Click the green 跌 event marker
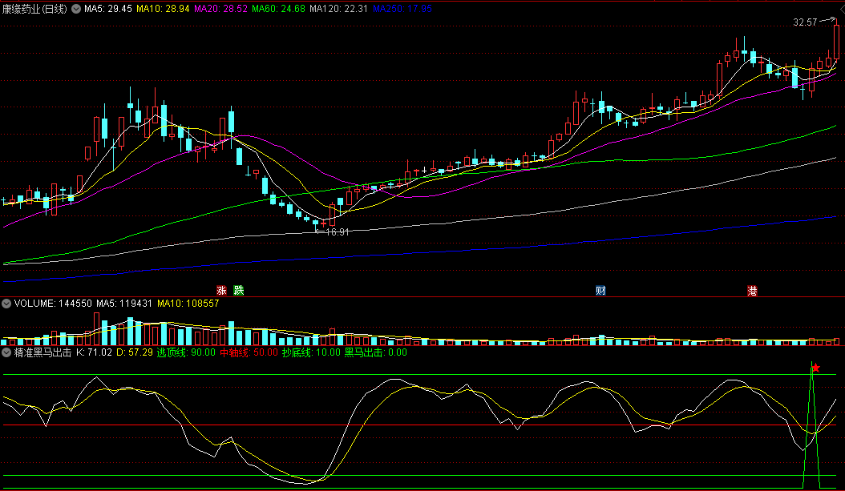 pos(239,291)
